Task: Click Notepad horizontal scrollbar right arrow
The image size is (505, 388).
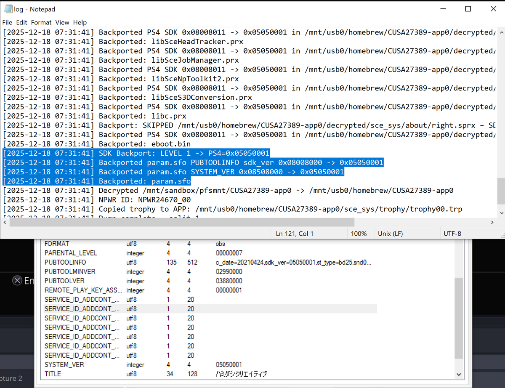Action: [492, 222]
